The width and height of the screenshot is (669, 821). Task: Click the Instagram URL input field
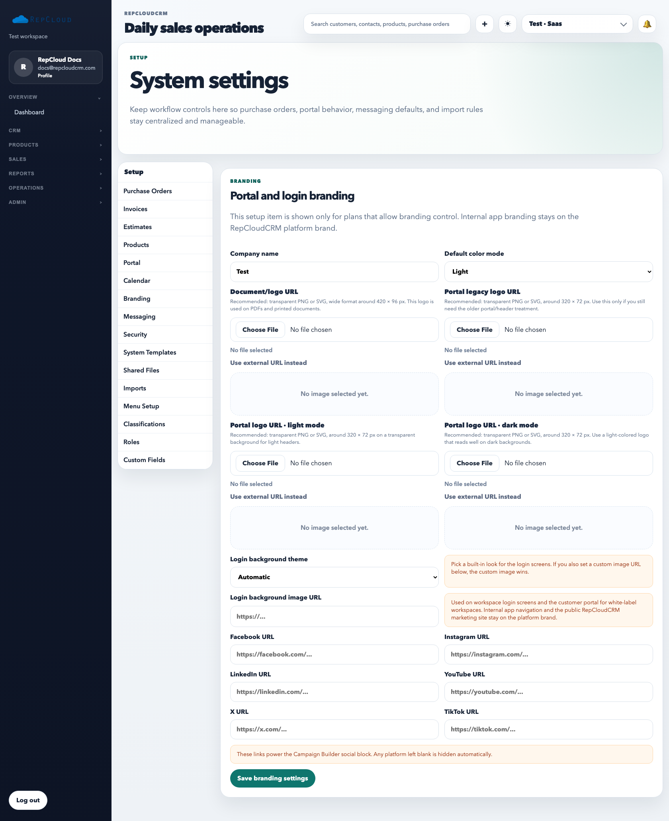click(548, 654)
